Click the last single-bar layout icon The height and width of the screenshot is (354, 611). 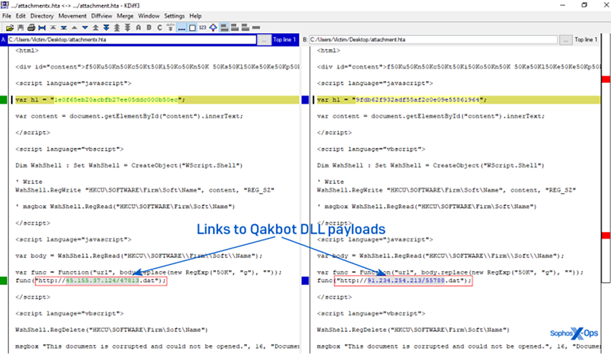point(256,27)
